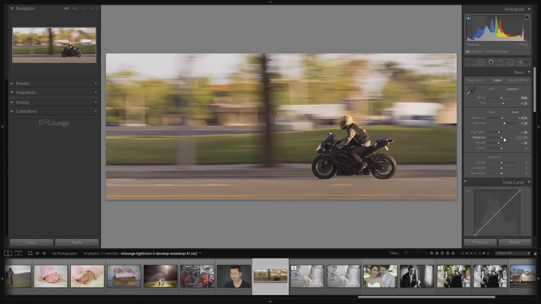Click the Reset button

514,242
